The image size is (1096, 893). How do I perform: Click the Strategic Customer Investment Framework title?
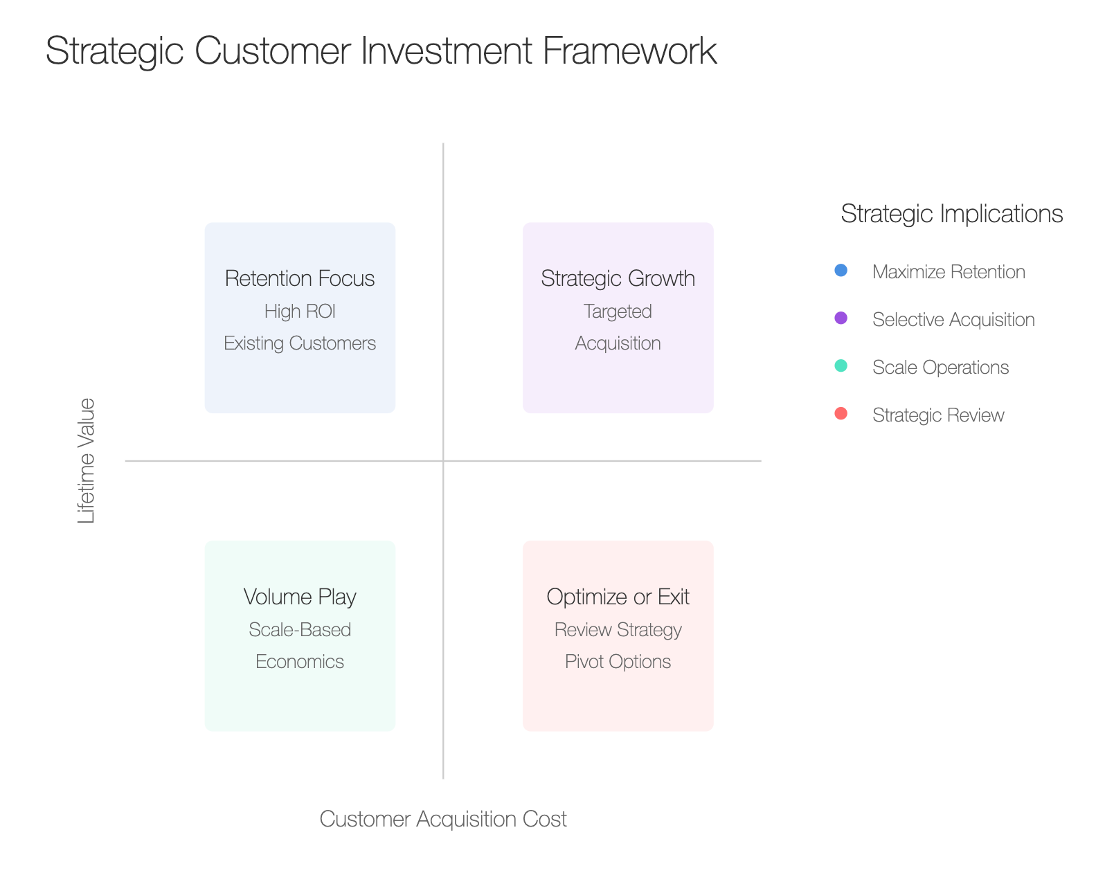tap(381, 51)
